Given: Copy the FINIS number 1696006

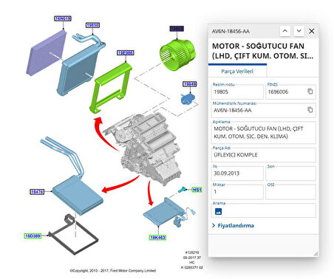Looking at the screenshot, I should (310, 92).
